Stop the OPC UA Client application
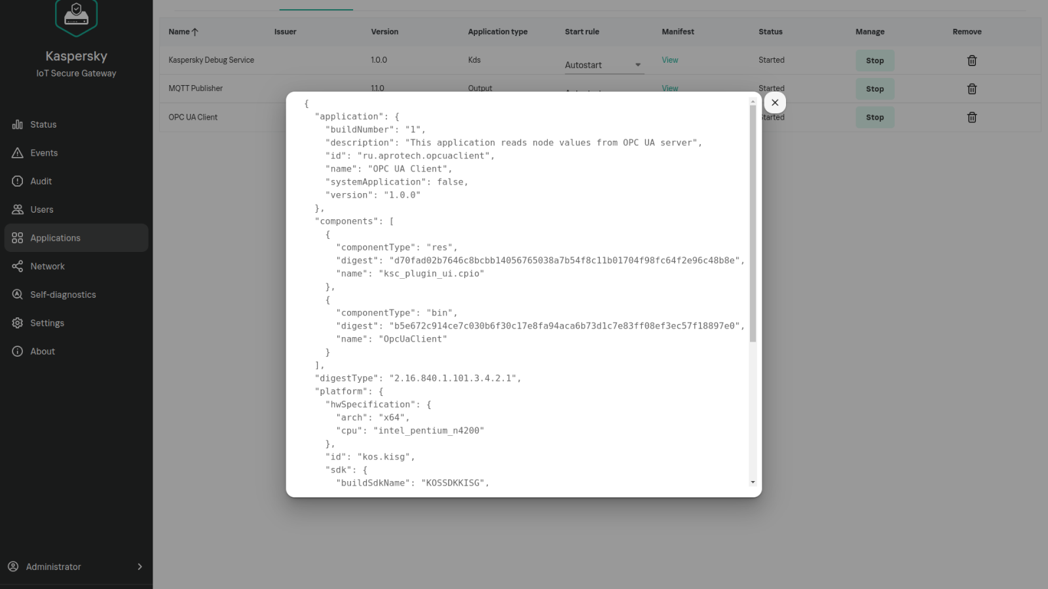Screen dimensions: 1048x589 pyautogui.click(x=874, y=117)
